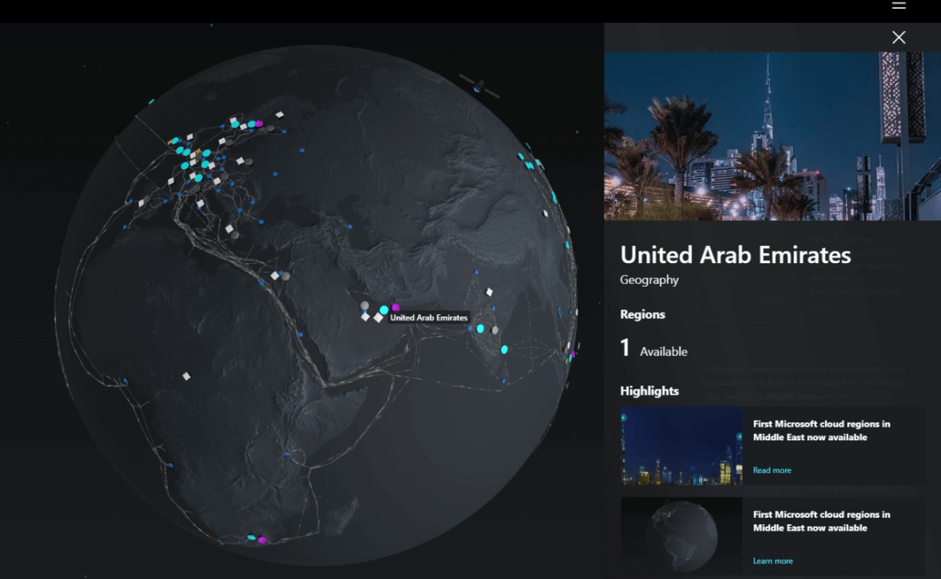The height and width of the screenshot is (579, 941).
Task: Click the Available status text
Action: click(663, 352)
